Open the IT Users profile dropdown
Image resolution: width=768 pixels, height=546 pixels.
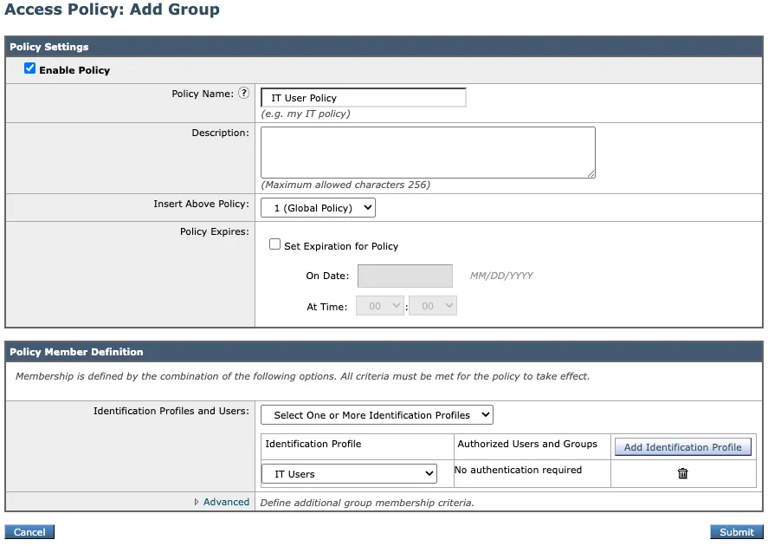tap(349, 474)
